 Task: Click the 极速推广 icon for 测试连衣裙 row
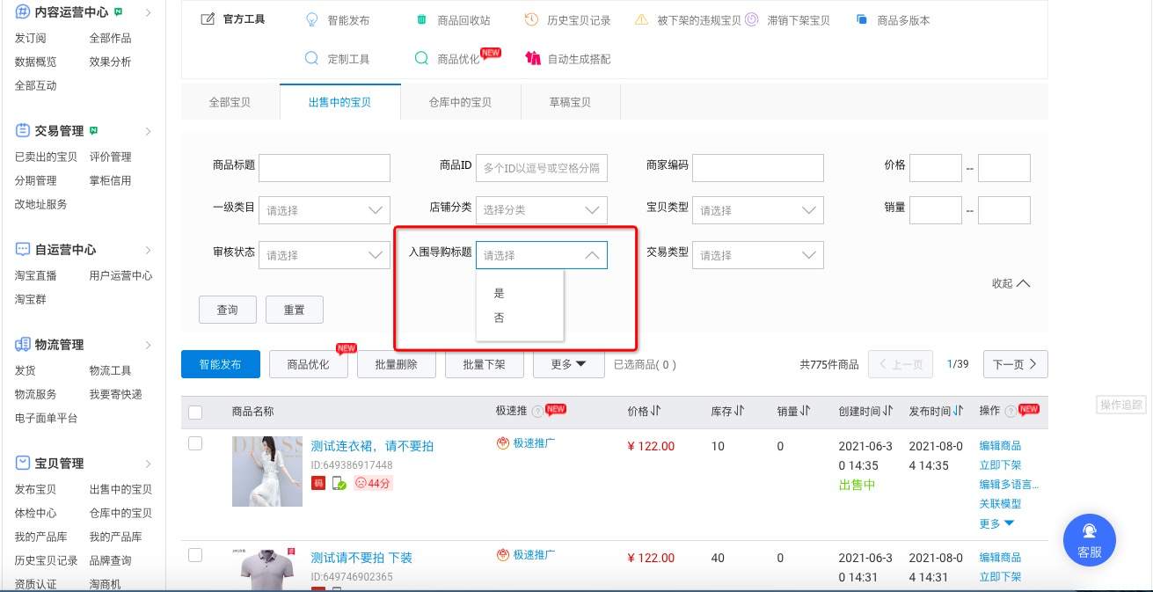tap(504, 443)
